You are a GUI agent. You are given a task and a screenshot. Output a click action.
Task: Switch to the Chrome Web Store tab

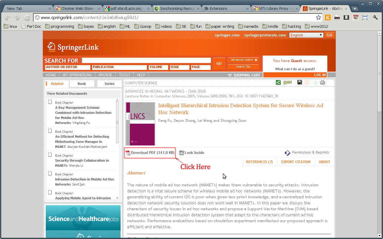point(77,9)
